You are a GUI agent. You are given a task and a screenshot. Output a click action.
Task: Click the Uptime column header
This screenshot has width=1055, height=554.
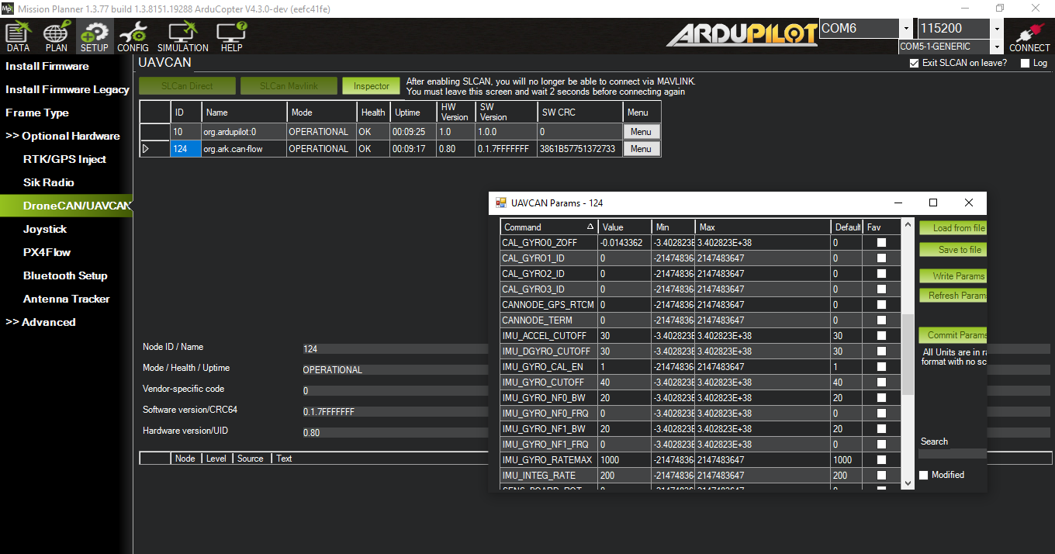pos(413,113)
